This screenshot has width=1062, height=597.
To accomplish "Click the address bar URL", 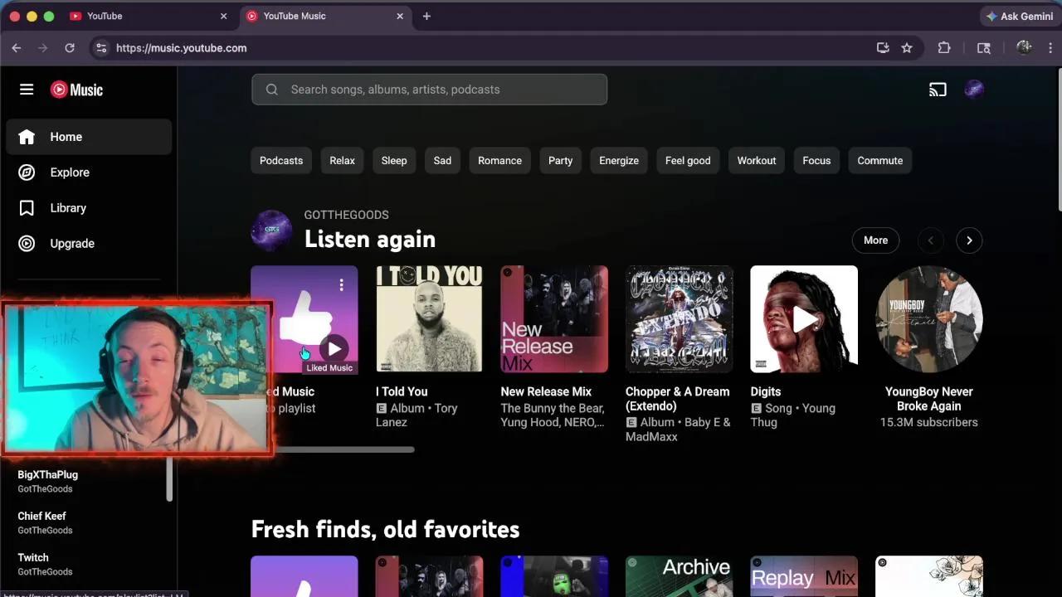I will (181, 48).
